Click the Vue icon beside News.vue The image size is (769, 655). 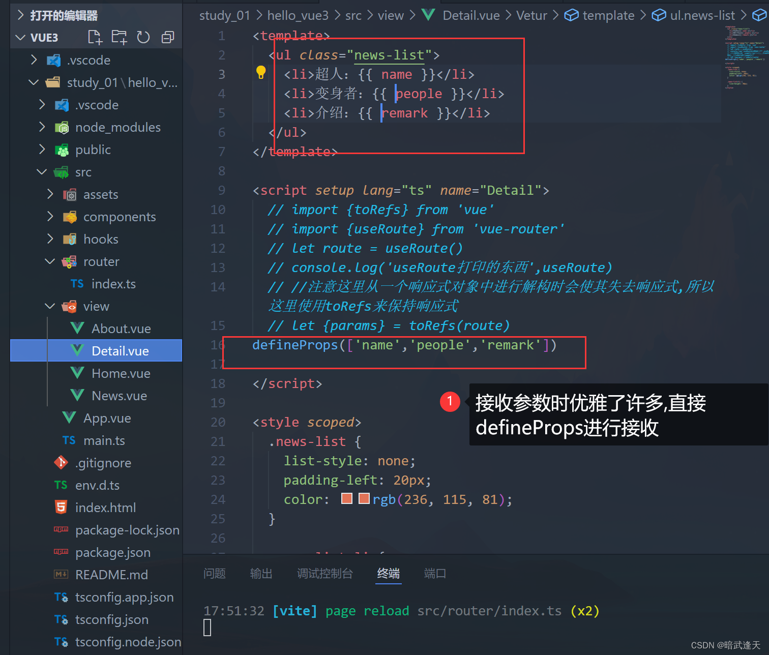[x=77, y=395]
